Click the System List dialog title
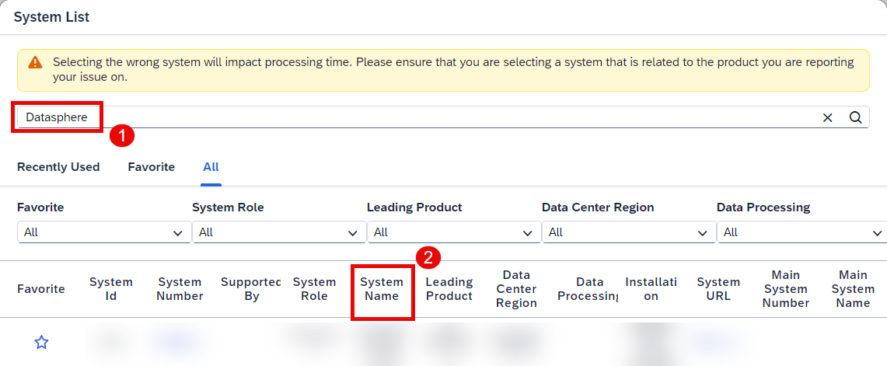This screenshot has width=887, height=366. pyautogui.click(x=51, y=18)
